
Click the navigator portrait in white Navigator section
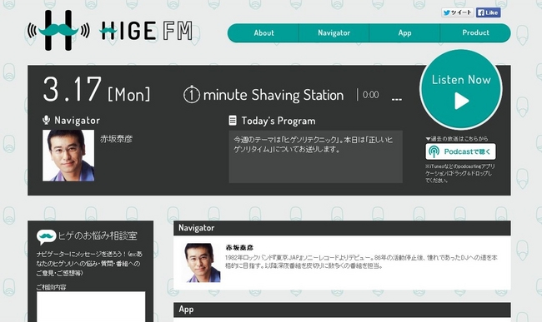(x=203, y=263)
